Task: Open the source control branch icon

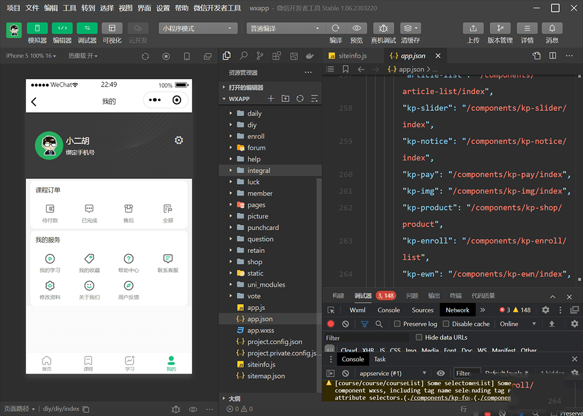Action: click(x=260, y=56)
